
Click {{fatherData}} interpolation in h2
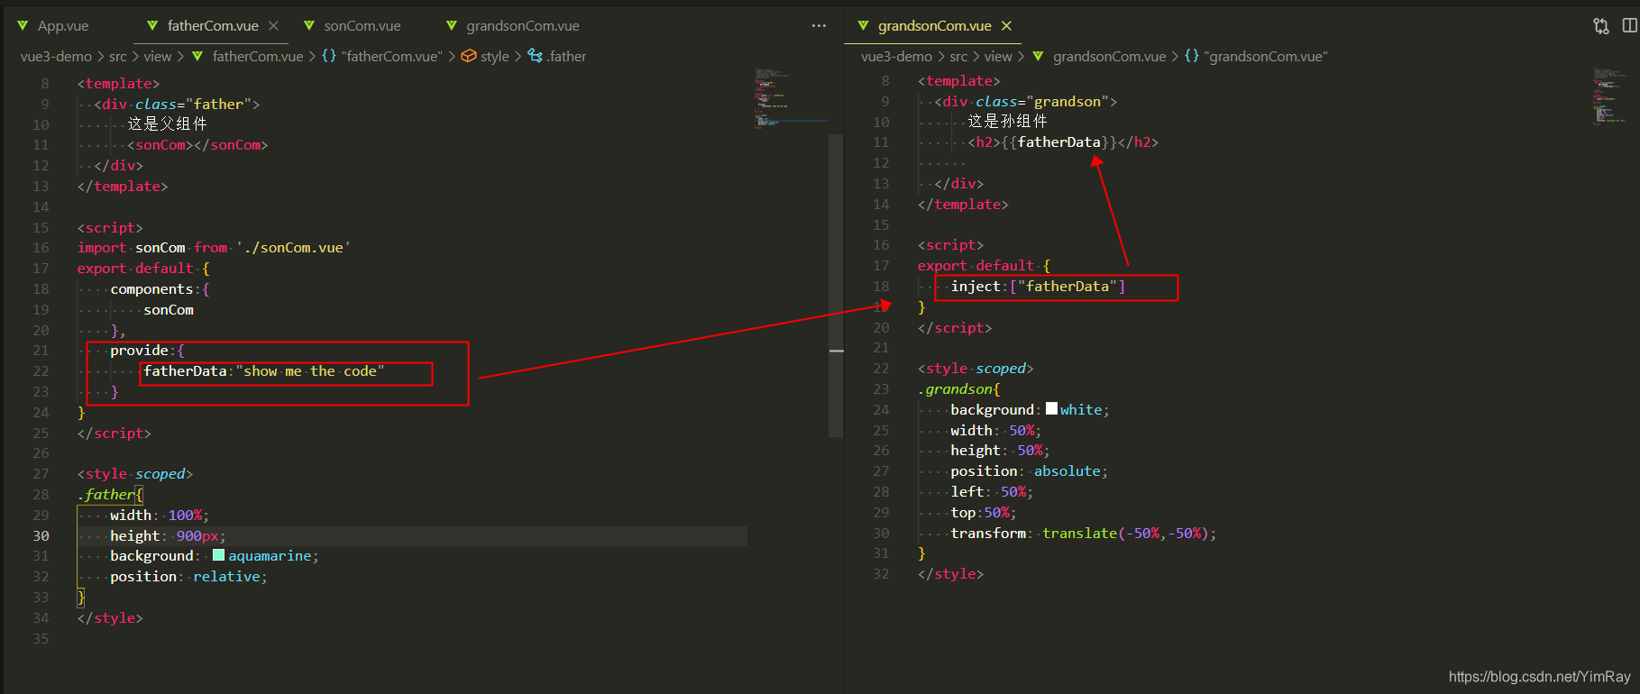1059,142
